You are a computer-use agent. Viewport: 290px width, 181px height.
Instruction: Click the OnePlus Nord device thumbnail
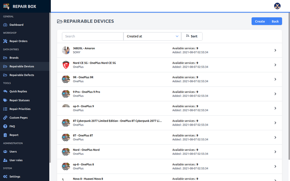pyautogui.click(x=66, y=152)
